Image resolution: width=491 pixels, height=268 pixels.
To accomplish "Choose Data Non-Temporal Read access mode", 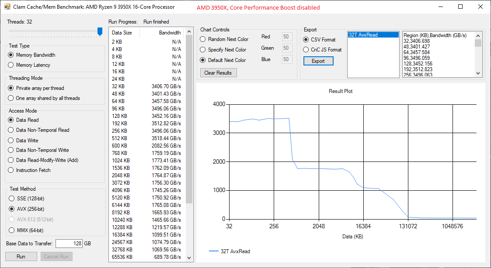I will click(x=10, y=130).
